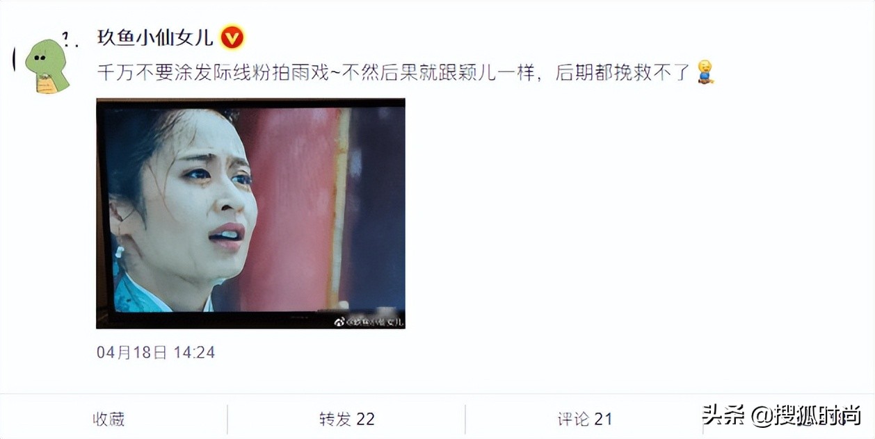
Task: Click the emoji ending the post text
Action: [x=705, y=72]
